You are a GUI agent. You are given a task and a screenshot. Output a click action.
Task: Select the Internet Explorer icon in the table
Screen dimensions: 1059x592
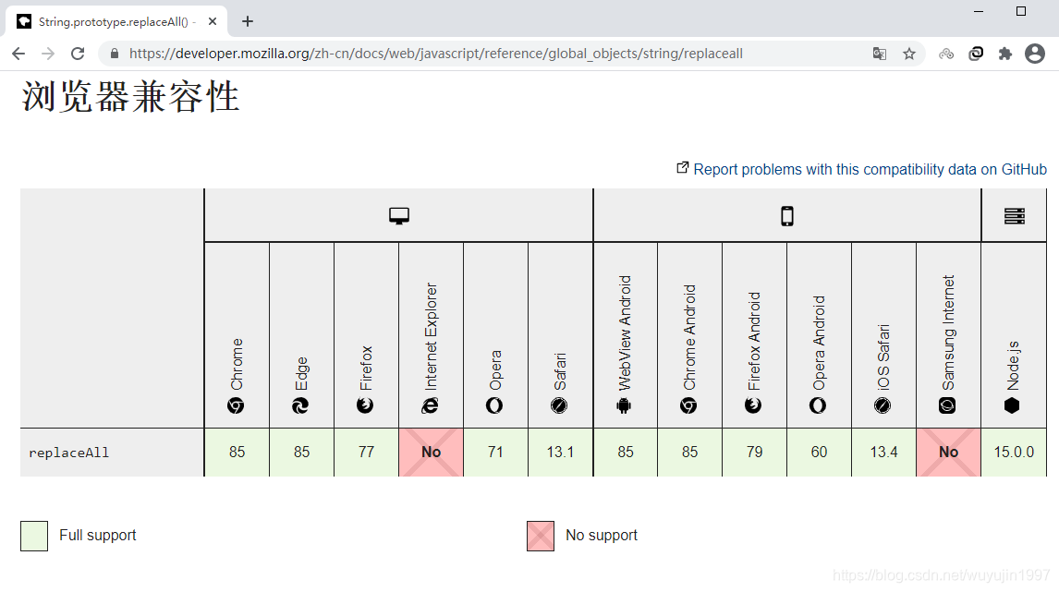(x=431, y=405)
